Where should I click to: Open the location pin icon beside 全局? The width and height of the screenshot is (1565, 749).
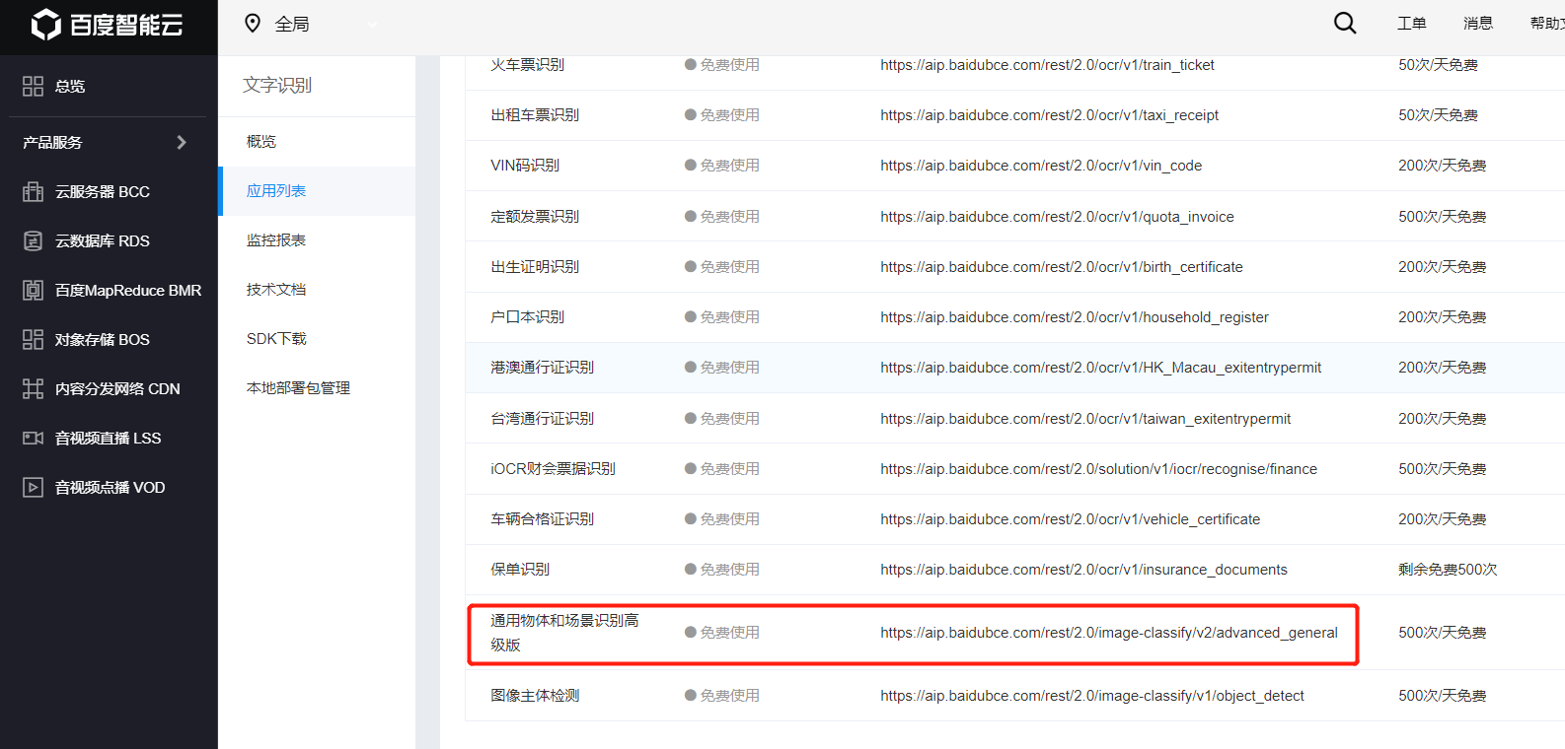[x=253, y=24]
